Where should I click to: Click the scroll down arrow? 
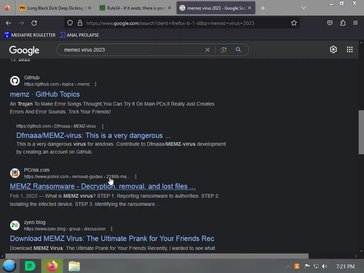pyautogui.click(x=361, y=251)
